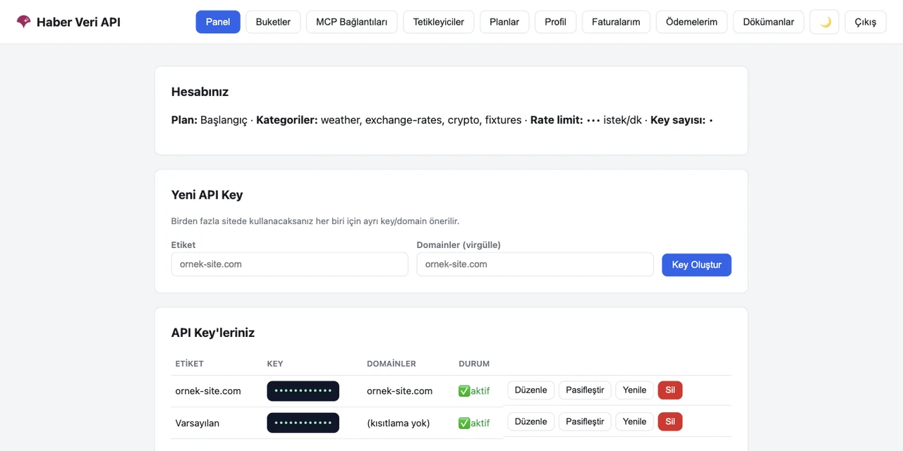The height and width of the screenshot is (451, 903).
Task: Log out with the Çıkış button
Action: (866, 22)
